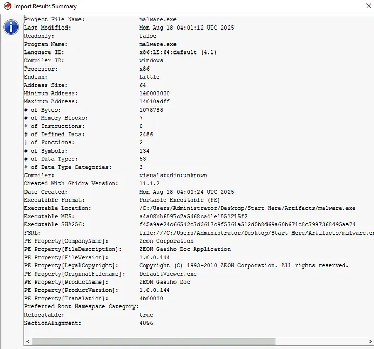
Task: Click the OriginalFilename value DefaultViewer.exe
Action: 168,274
